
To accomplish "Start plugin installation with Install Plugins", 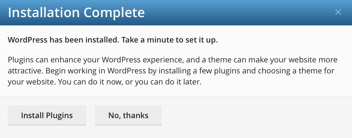I will pyautogui.click(x=47, y=115).
